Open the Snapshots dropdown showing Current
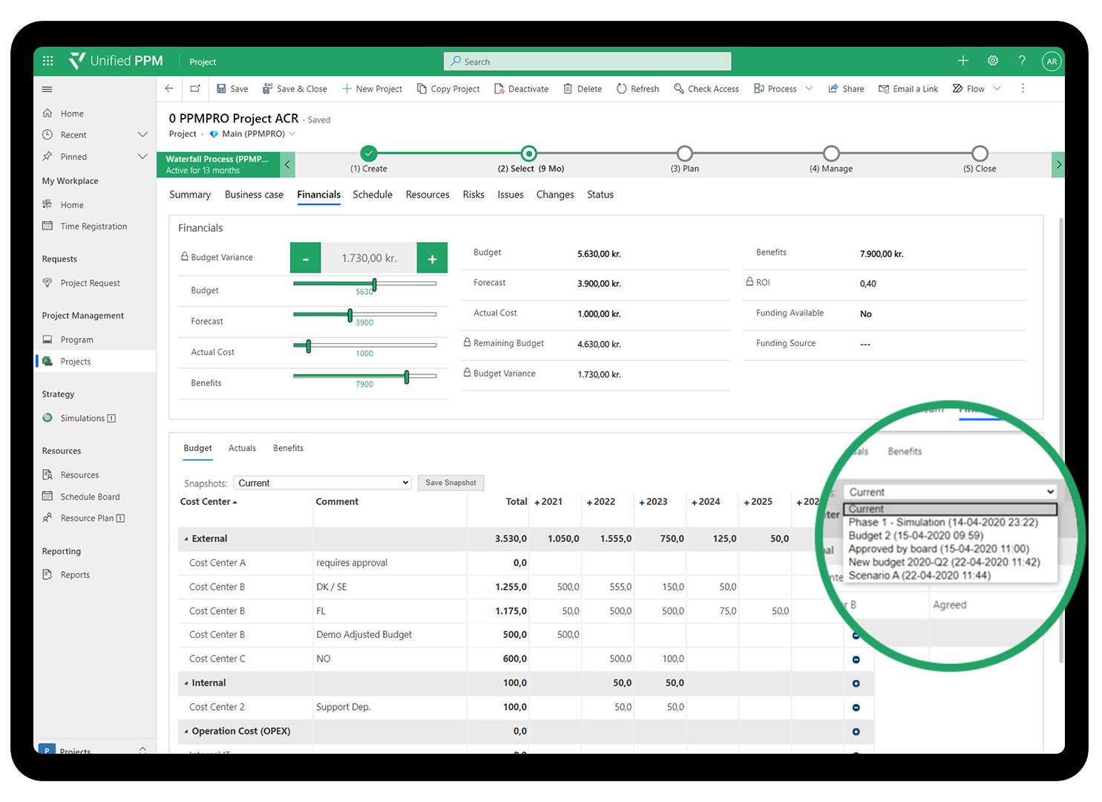Screen dimensions: 1102x802 point(322,483)
